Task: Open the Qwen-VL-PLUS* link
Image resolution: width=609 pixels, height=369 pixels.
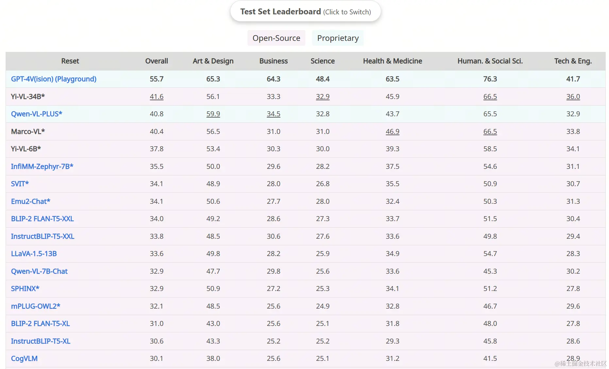Action: [x=37, y=114]
